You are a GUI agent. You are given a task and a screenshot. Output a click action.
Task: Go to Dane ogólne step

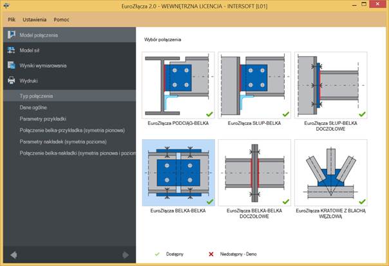[x=70, y=107]
